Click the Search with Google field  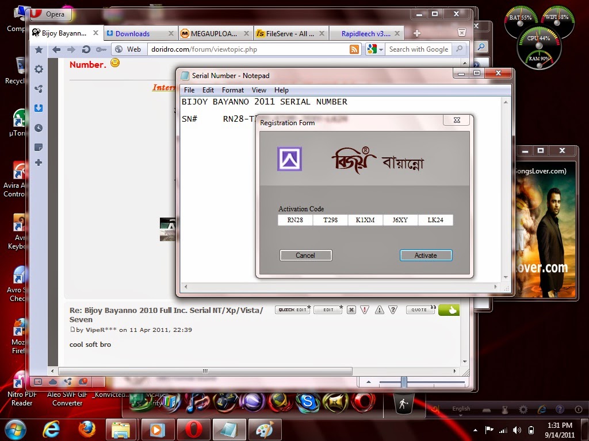pos(419,49)
